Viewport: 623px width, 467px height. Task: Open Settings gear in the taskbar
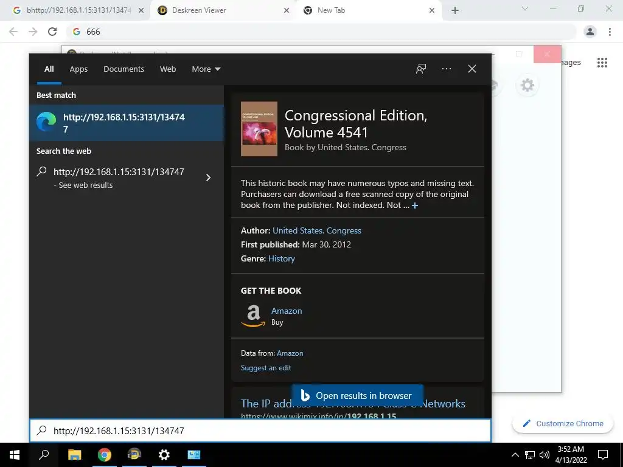pyautogui.click(x=164, y=455)
